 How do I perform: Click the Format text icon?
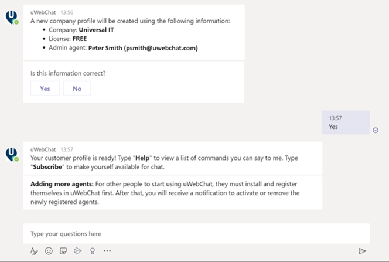click(x=34, y=251)
